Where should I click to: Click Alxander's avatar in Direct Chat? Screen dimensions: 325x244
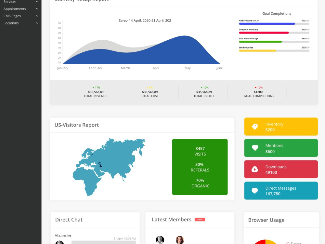coord(59,242)
